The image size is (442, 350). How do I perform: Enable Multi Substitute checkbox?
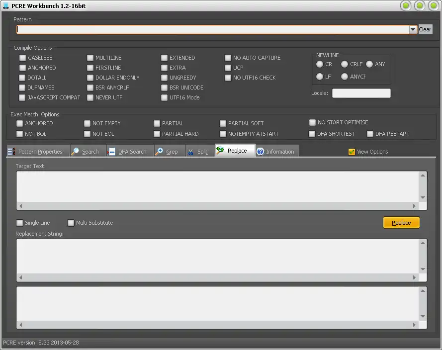coord(71,223)
